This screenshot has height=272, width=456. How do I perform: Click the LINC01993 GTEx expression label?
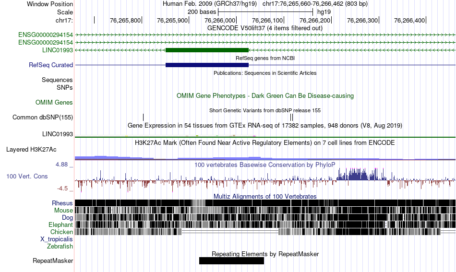click(x=58, y=134)
